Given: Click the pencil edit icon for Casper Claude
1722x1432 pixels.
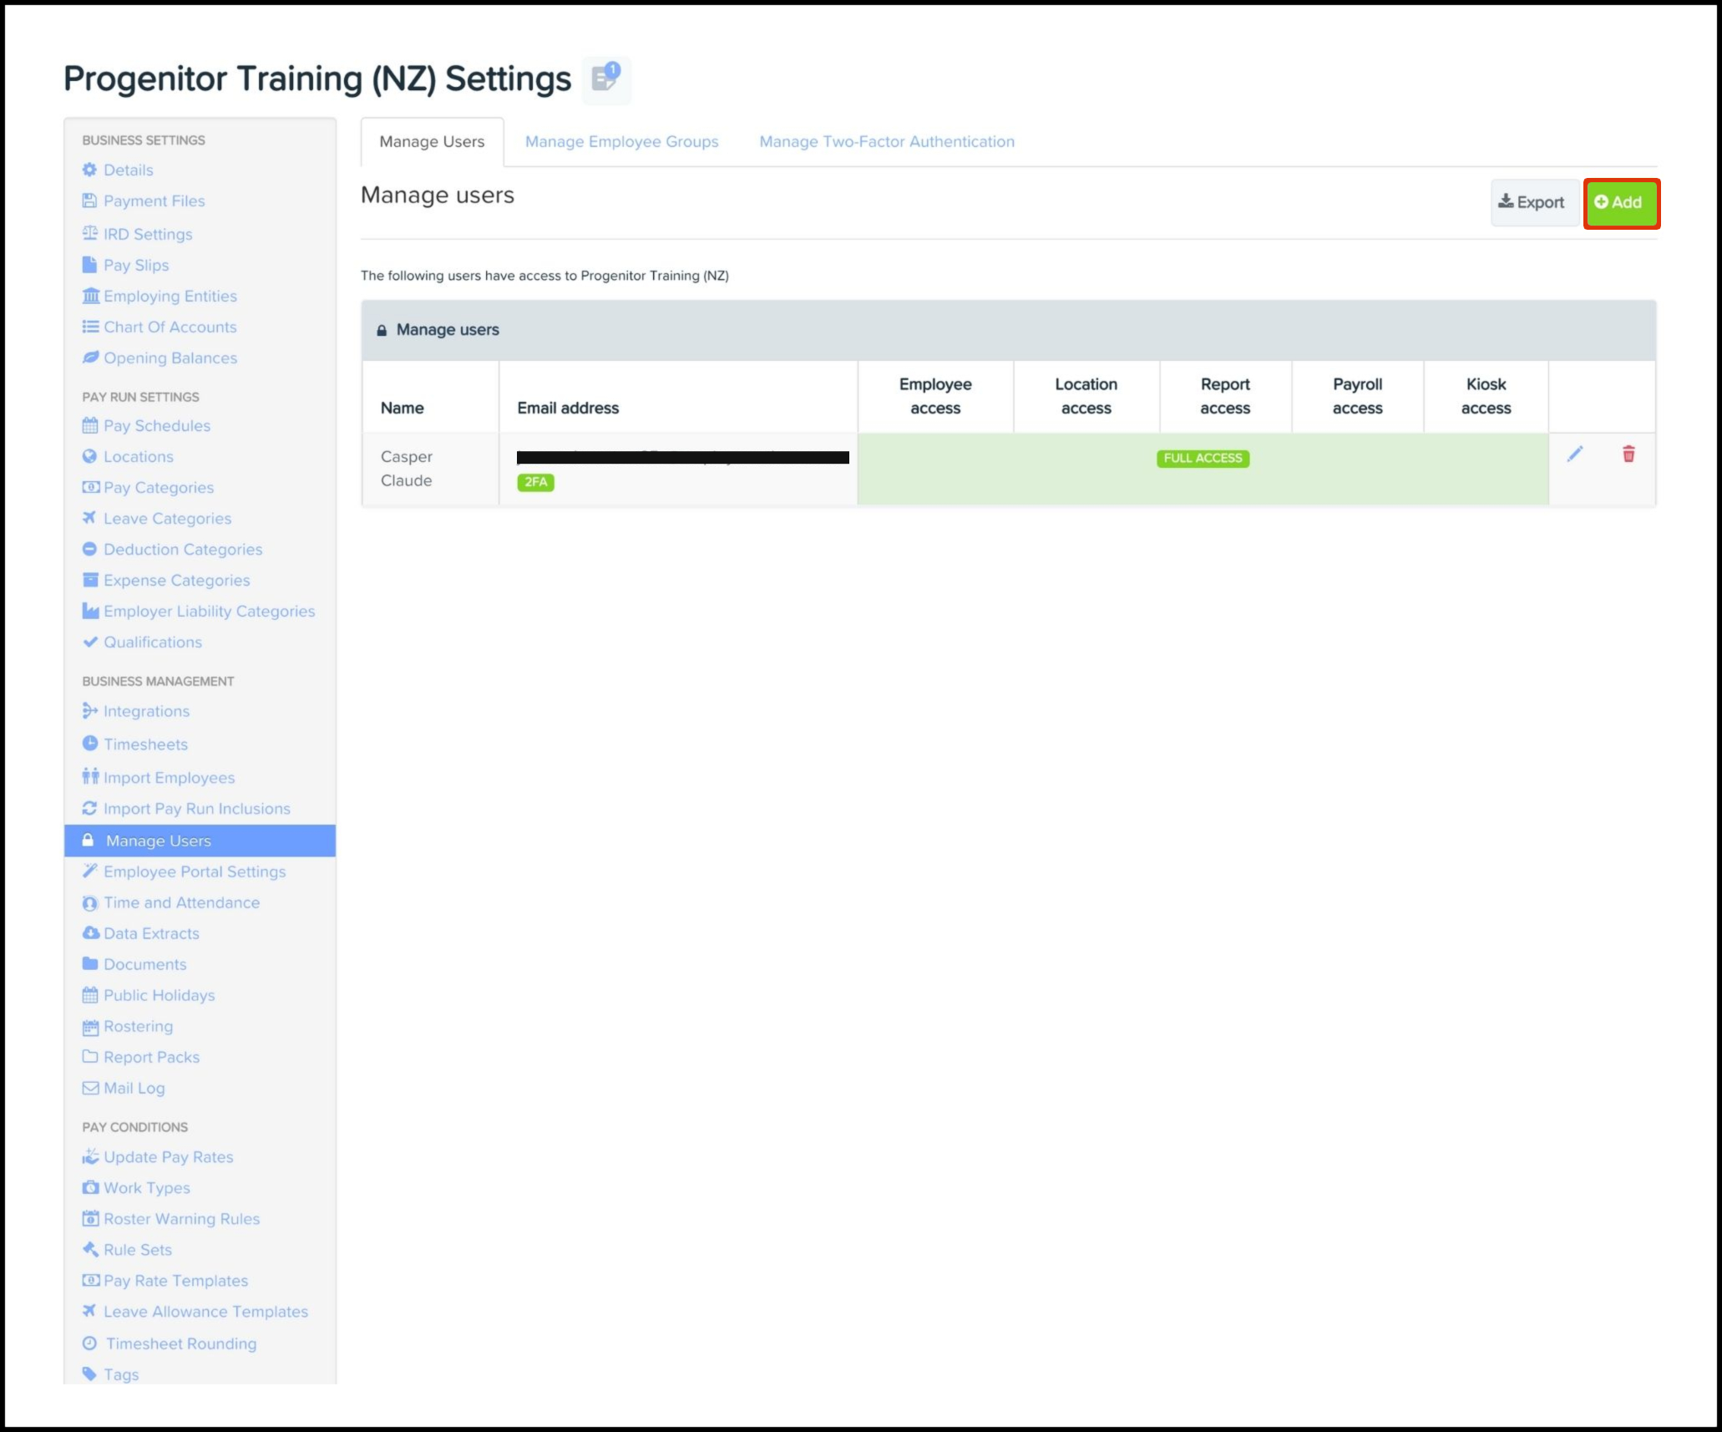Looking at the screenshot, I should coord(1574,454).
